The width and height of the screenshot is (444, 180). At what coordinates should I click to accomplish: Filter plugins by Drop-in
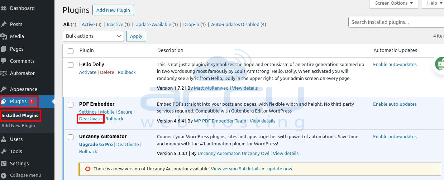pos(191,25)
